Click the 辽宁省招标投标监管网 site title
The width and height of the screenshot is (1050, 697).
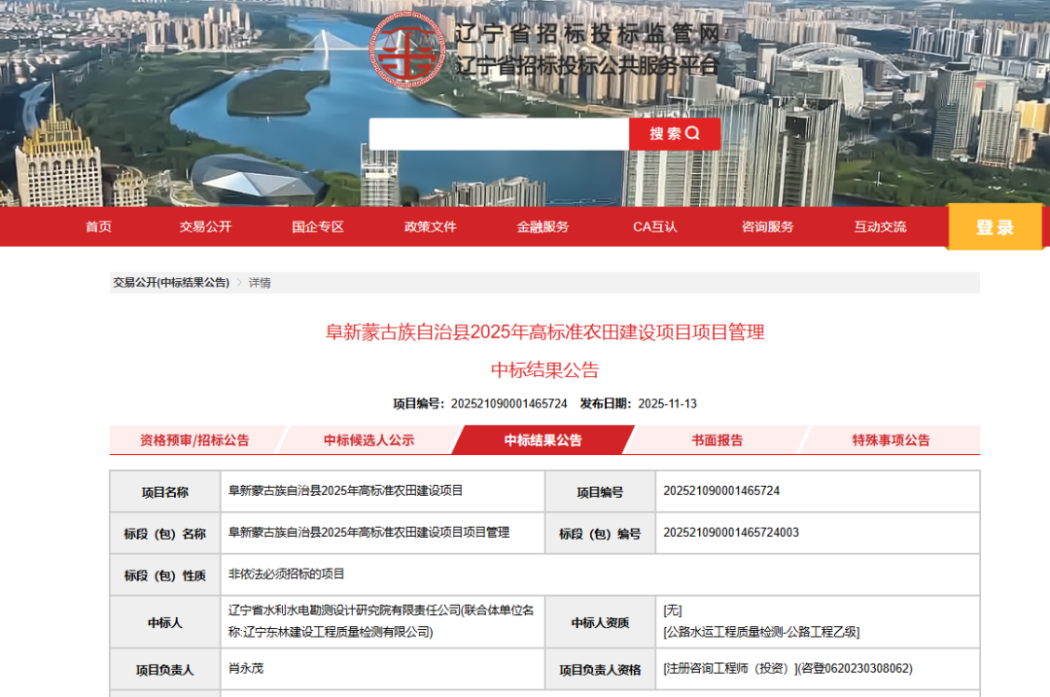[x=589, y=34]
